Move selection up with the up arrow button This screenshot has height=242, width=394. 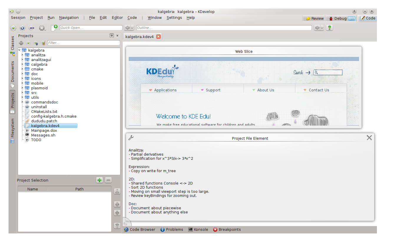pyautogui.click(x=117, y=204)
